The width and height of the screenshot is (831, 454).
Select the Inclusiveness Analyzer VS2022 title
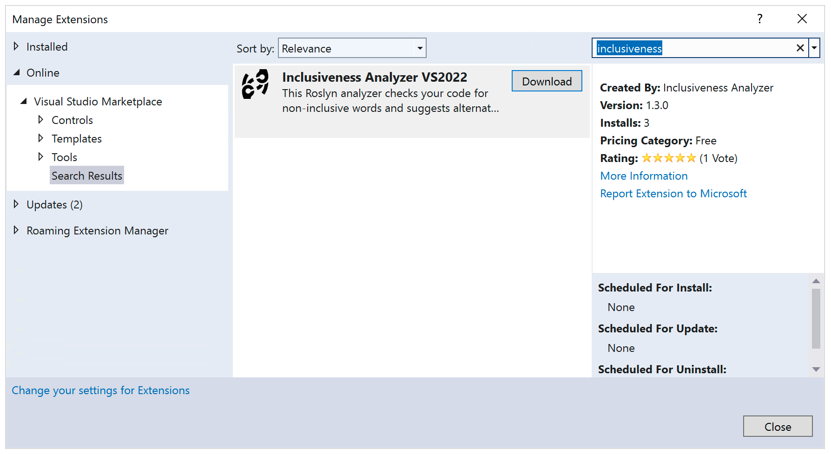(375, 77)
